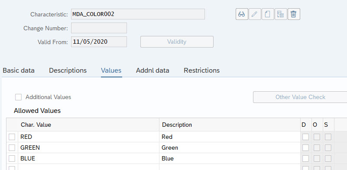
Task: Open the Descriptions tab
Action: 68,71
